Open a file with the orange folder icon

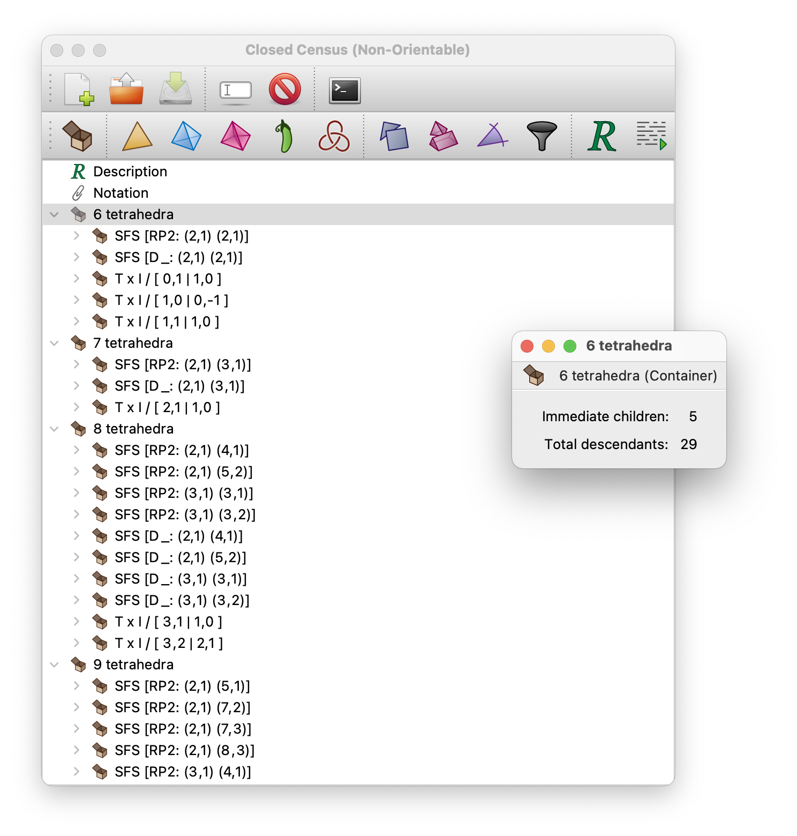click(x=126, y=89)
